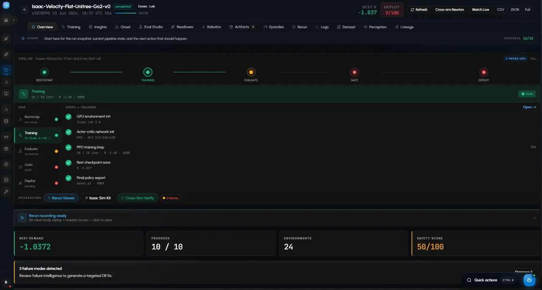Click the 3 failures badge
Screen dimensions: 542x290
(170, 198)
